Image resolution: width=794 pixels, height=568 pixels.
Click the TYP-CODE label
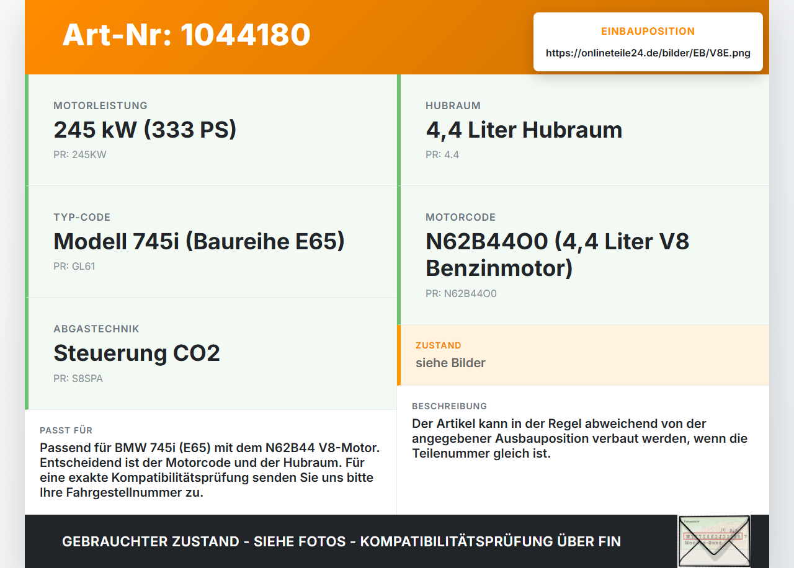tap(82, 217)
